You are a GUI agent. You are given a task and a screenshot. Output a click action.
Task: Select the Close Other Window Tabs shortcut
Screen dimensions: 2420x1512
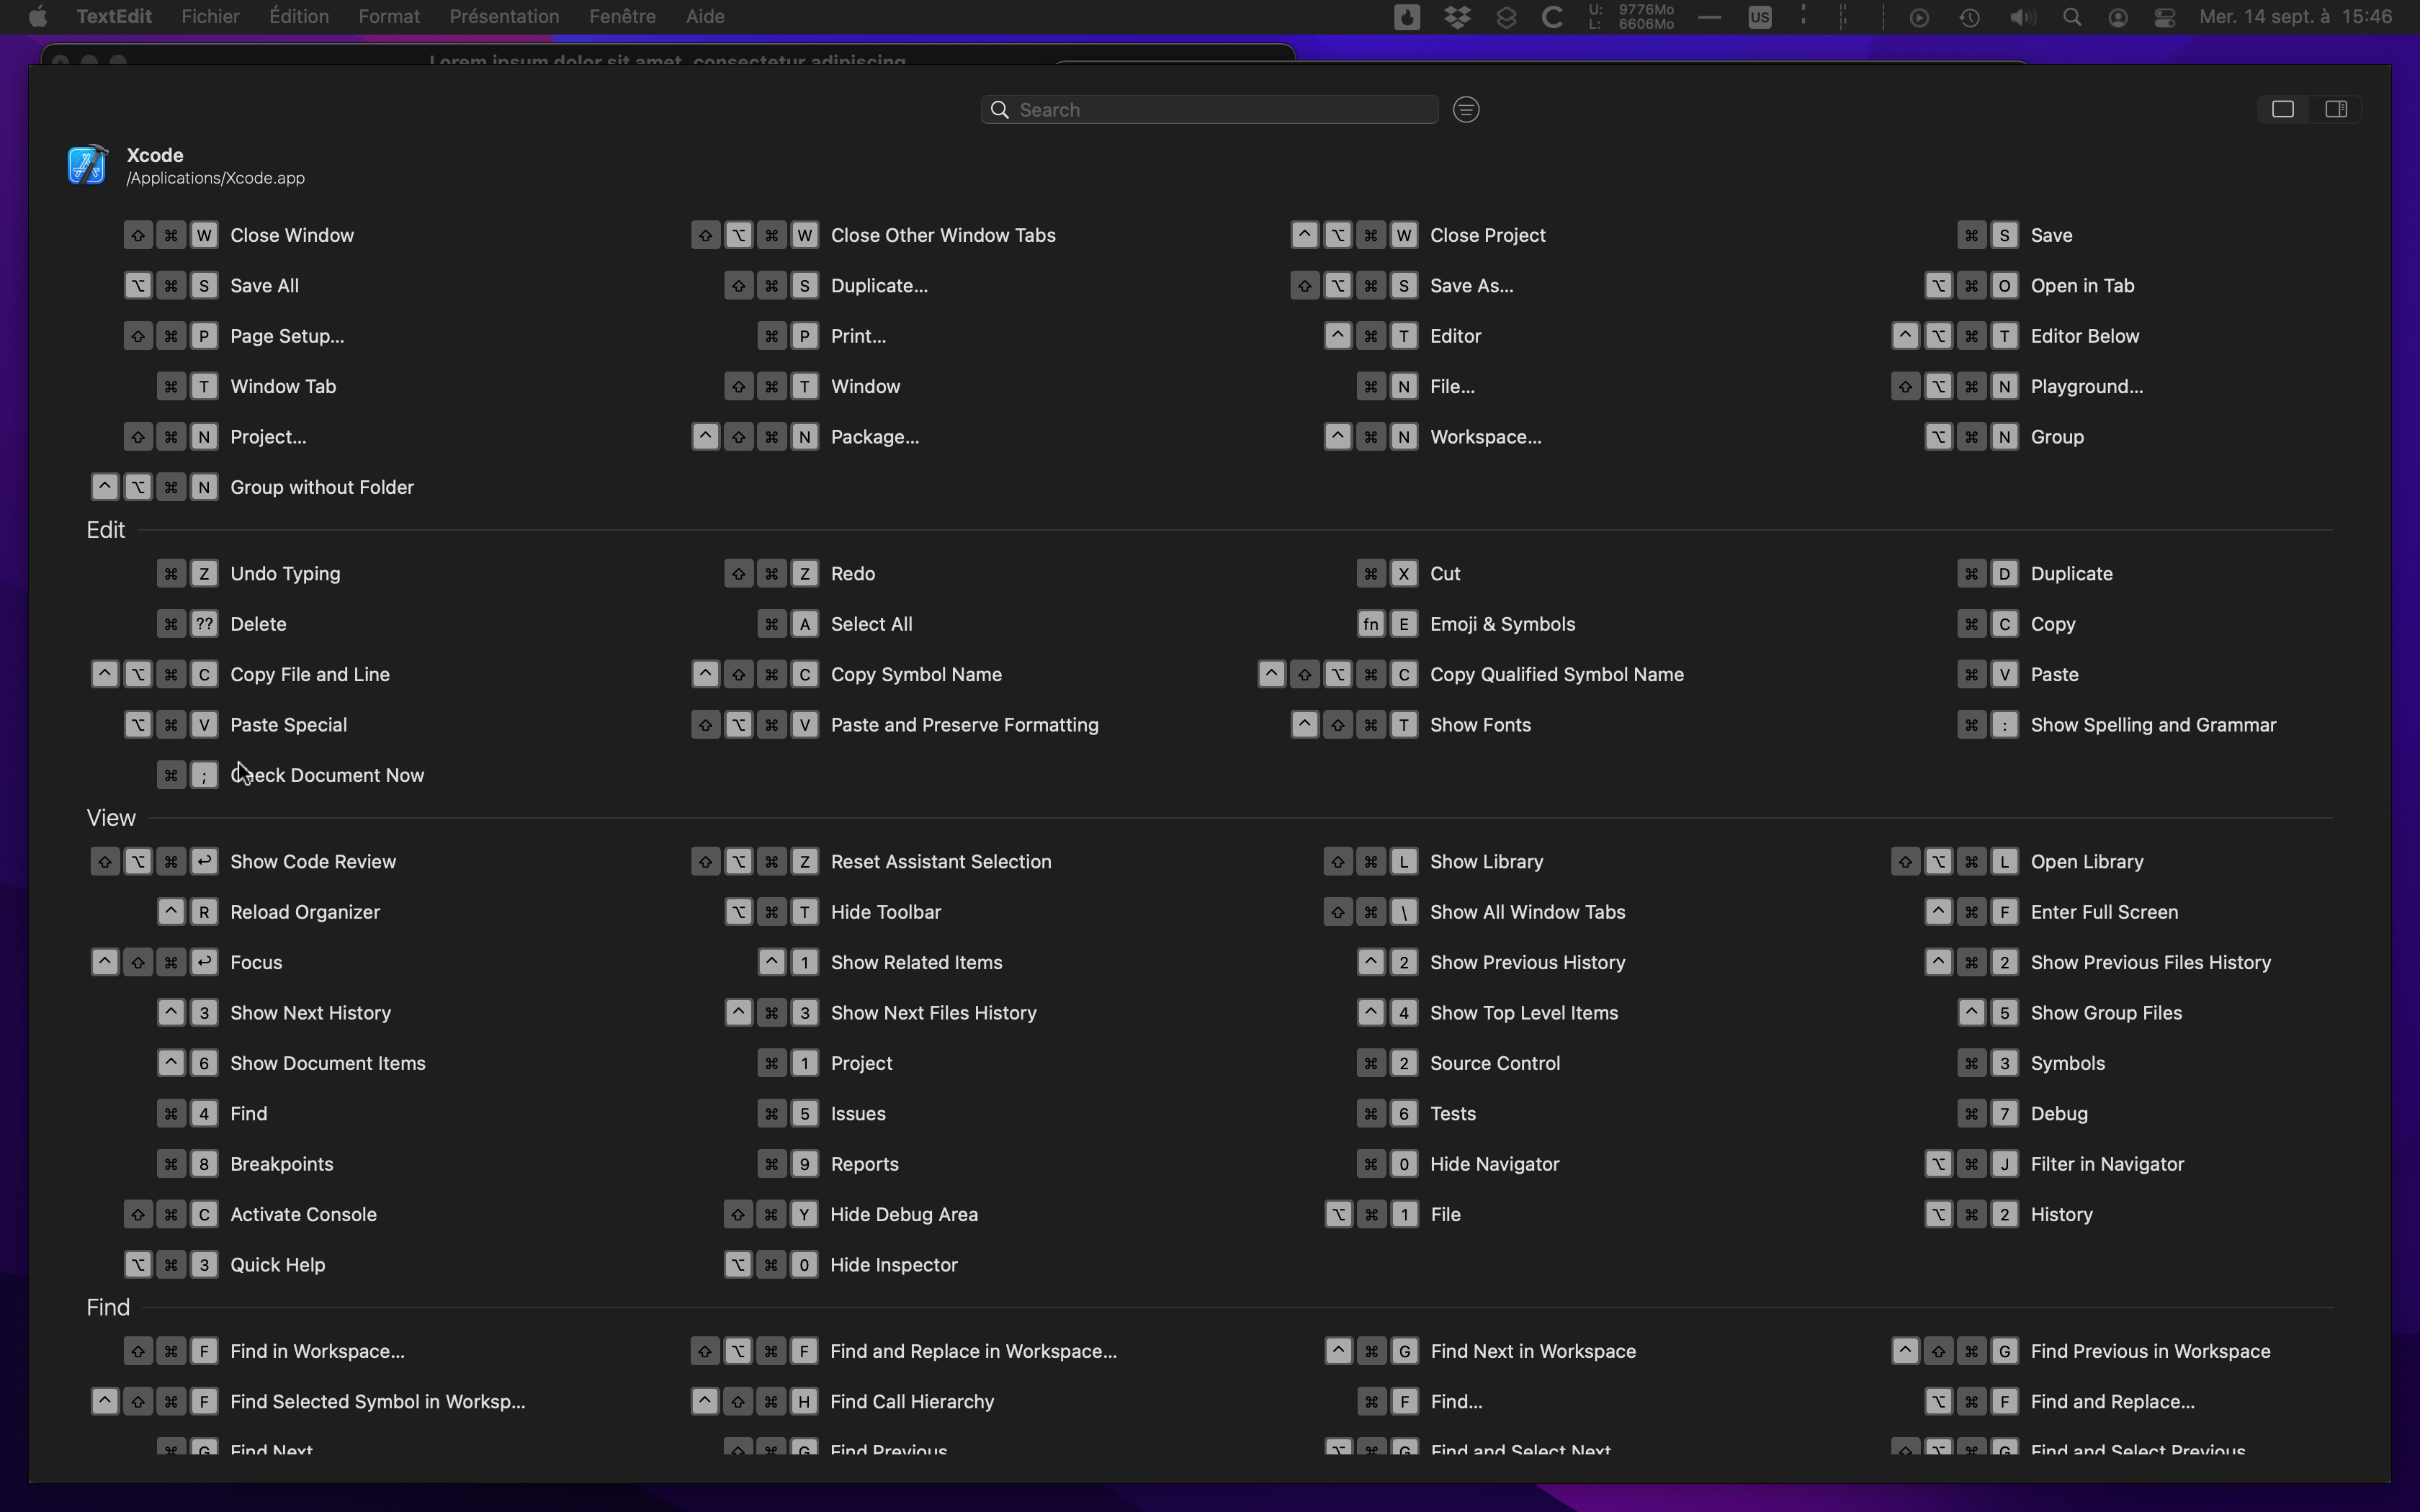[873, 235]
